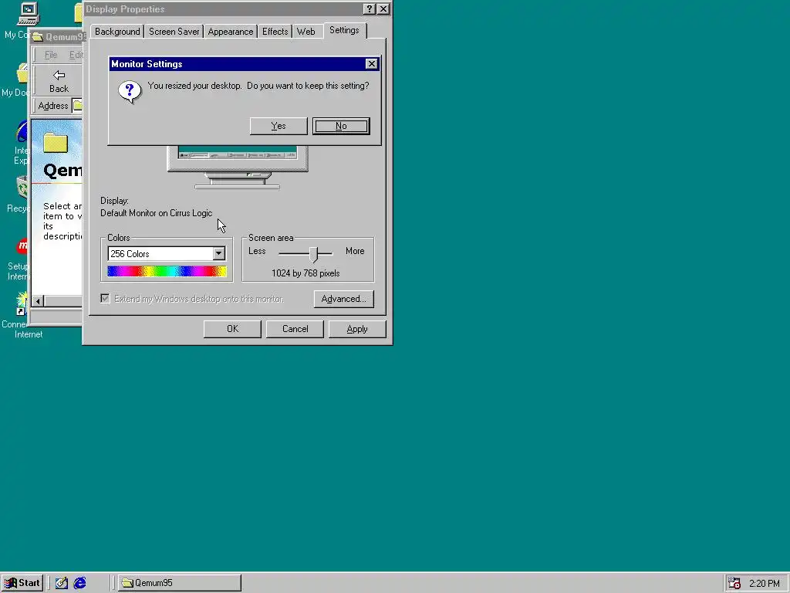Expand the Colors dropdown arrow
This screenshot has height=593, width=790.
218,253
